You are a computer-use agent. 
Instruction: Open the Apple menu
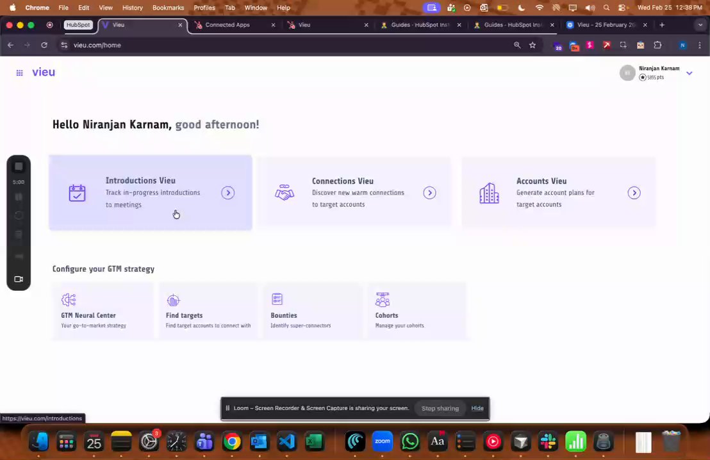tap(12, 8)
